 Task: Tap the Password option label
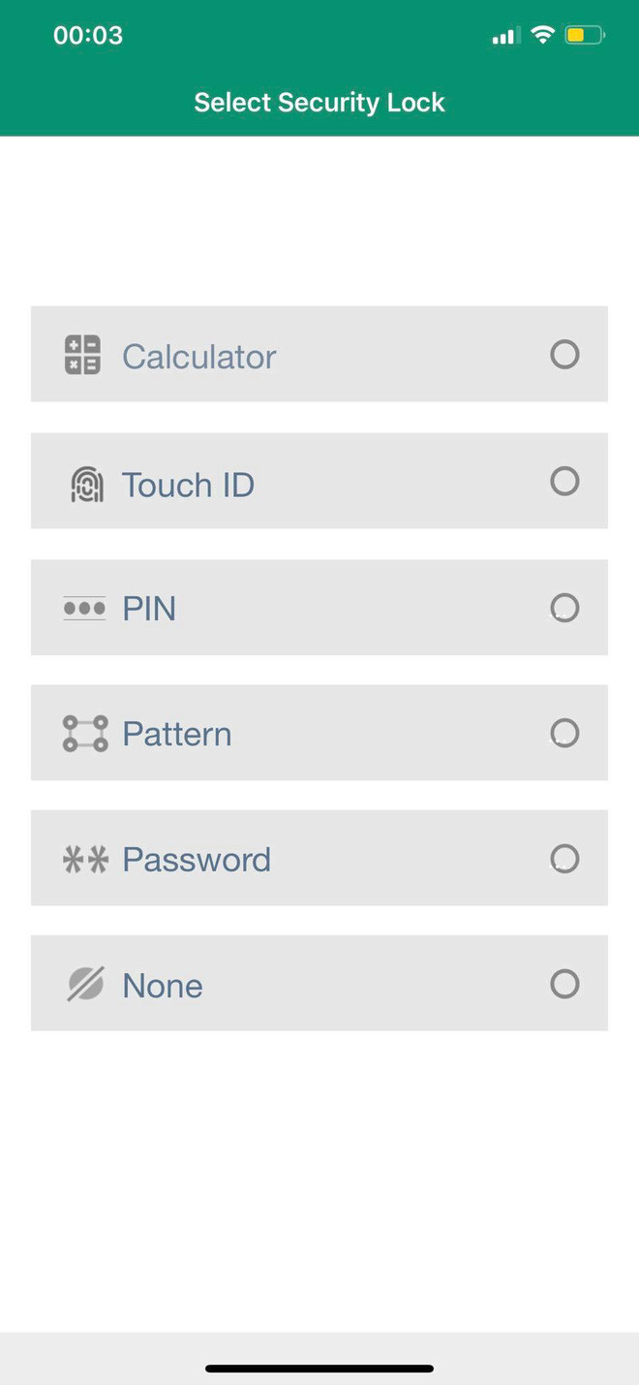pyautogui.click(x=197, y=860)
